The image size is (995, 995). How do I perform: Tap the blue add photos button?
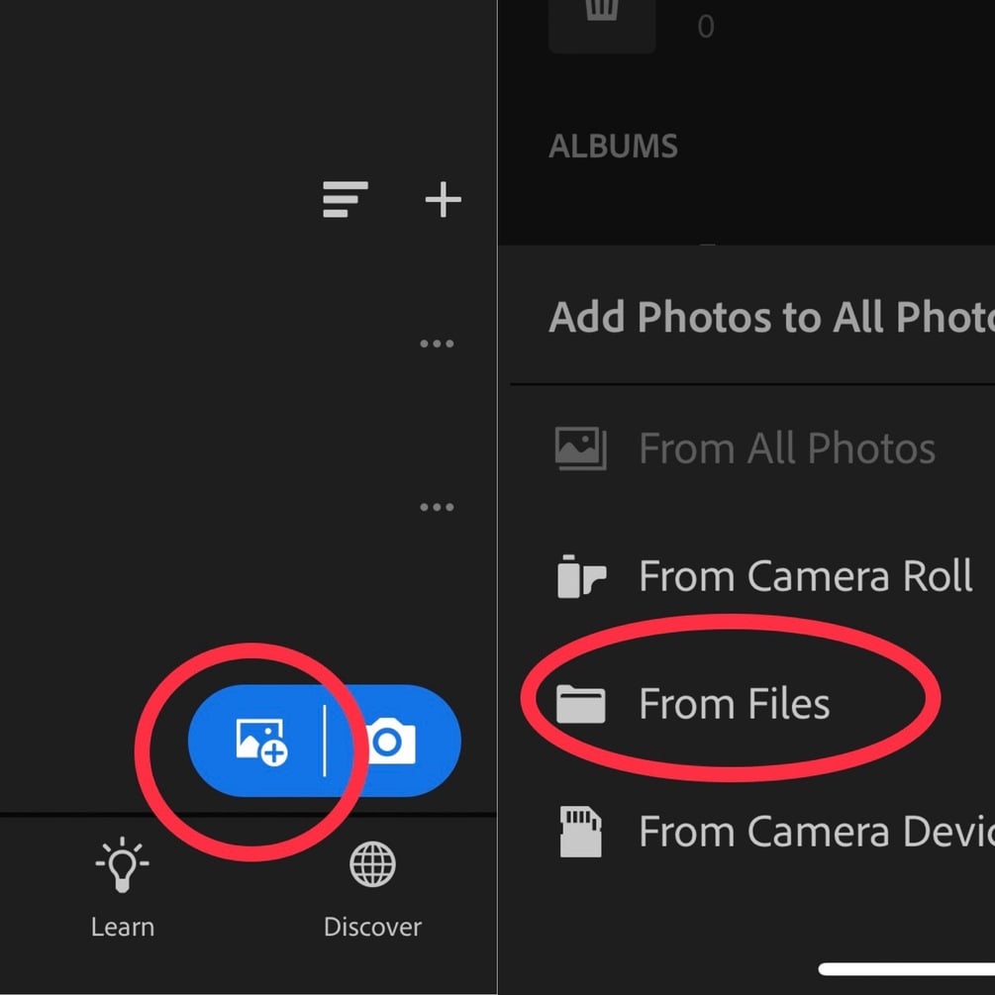(x=261, y=741)
